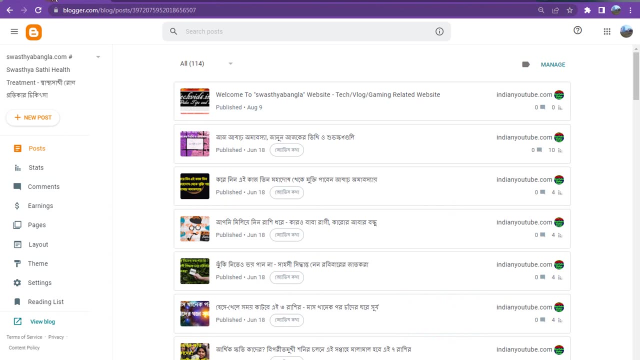Create a post with NEW POST button
The image size is (640, 360).
(x=33, y=117)
